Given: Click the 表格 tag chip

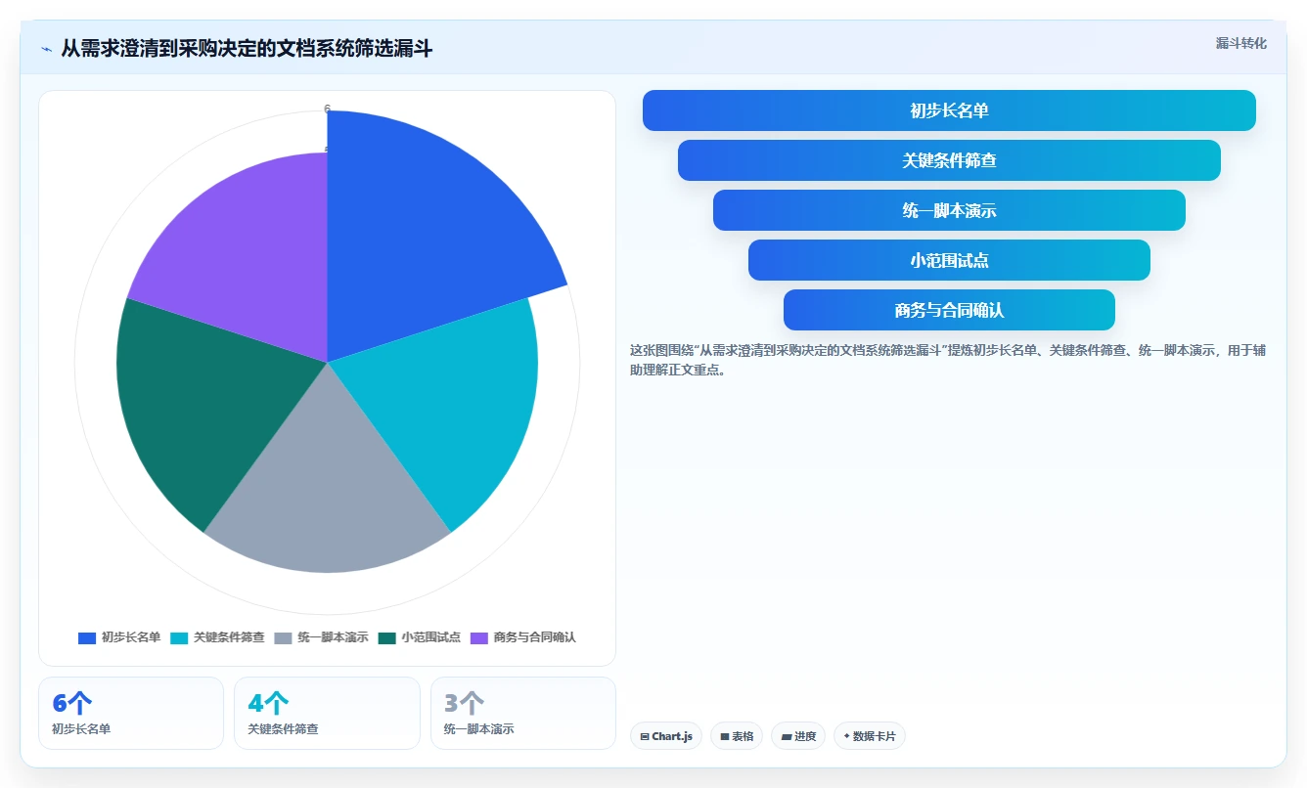Looking at the screenshot, I should [x=737, y=736].
